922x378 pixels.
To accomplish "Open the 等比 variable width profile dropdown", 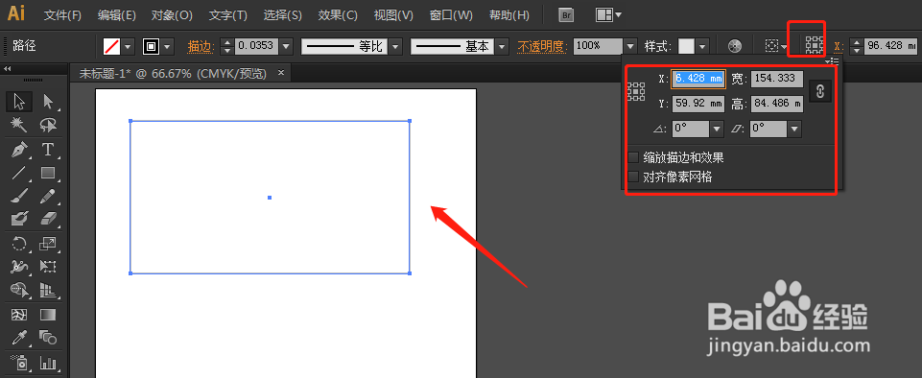I will point(395,46).
